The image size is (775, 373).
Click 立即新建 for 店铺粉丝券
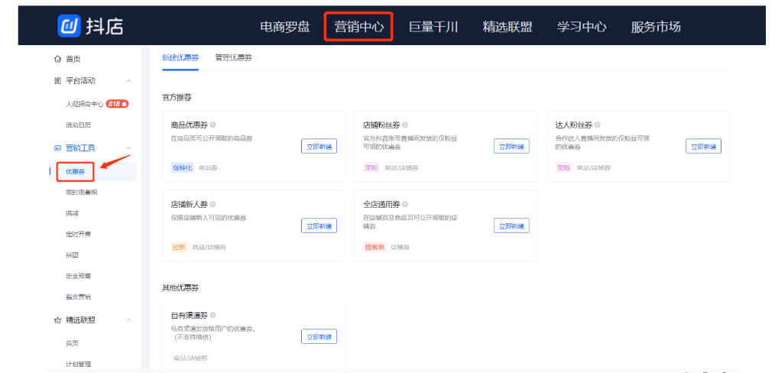pos(511,146)
